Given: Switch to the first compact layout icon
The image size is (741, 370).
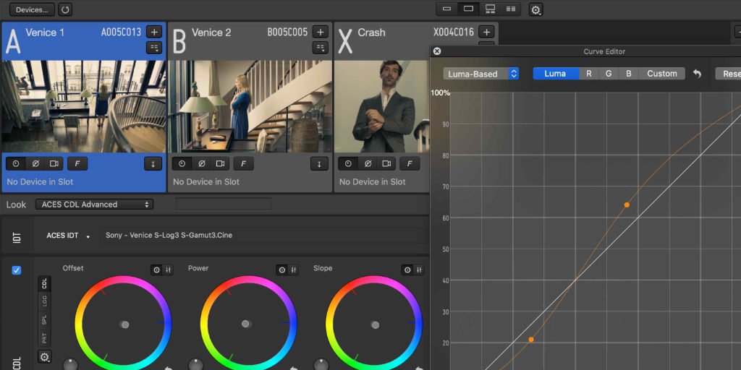Looking at the screenshot, I should [x=446, y=9].
